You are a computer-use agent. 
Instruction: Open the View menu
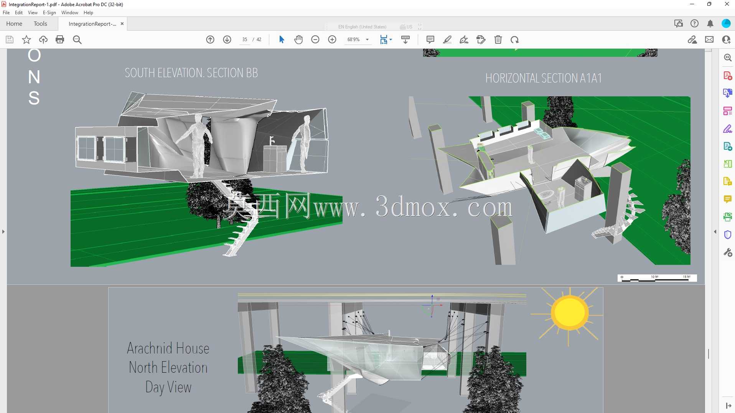33,13
